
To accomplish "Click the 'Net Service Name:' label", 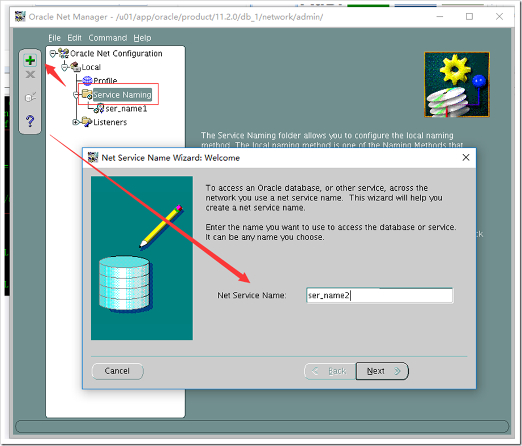I will pos(252,295).
